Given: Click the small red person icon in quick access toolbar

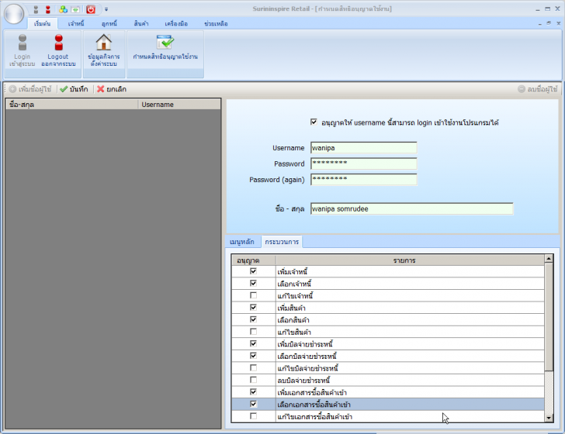Looking at the screenshot, I should (x=48, y=10).
